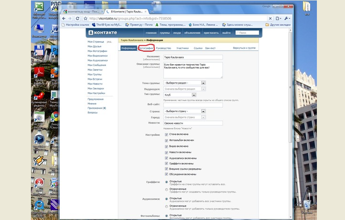345x220 pixels.
Task: Open the Другие закладки bookmarks folder
Action: [x=278, y=25]
